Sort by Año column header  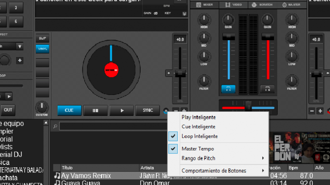(x=322, y=168)
